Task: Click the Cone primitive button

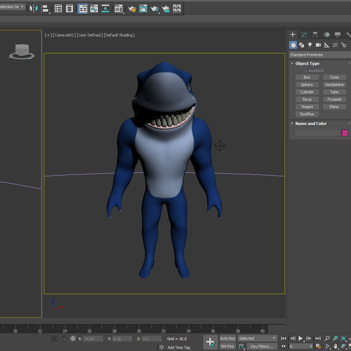Action: click(x=335, y=77)
